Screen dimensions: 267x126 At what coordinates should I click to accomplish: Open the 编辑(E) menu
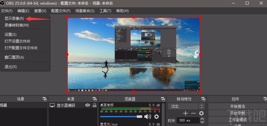(x=23, y=11)
